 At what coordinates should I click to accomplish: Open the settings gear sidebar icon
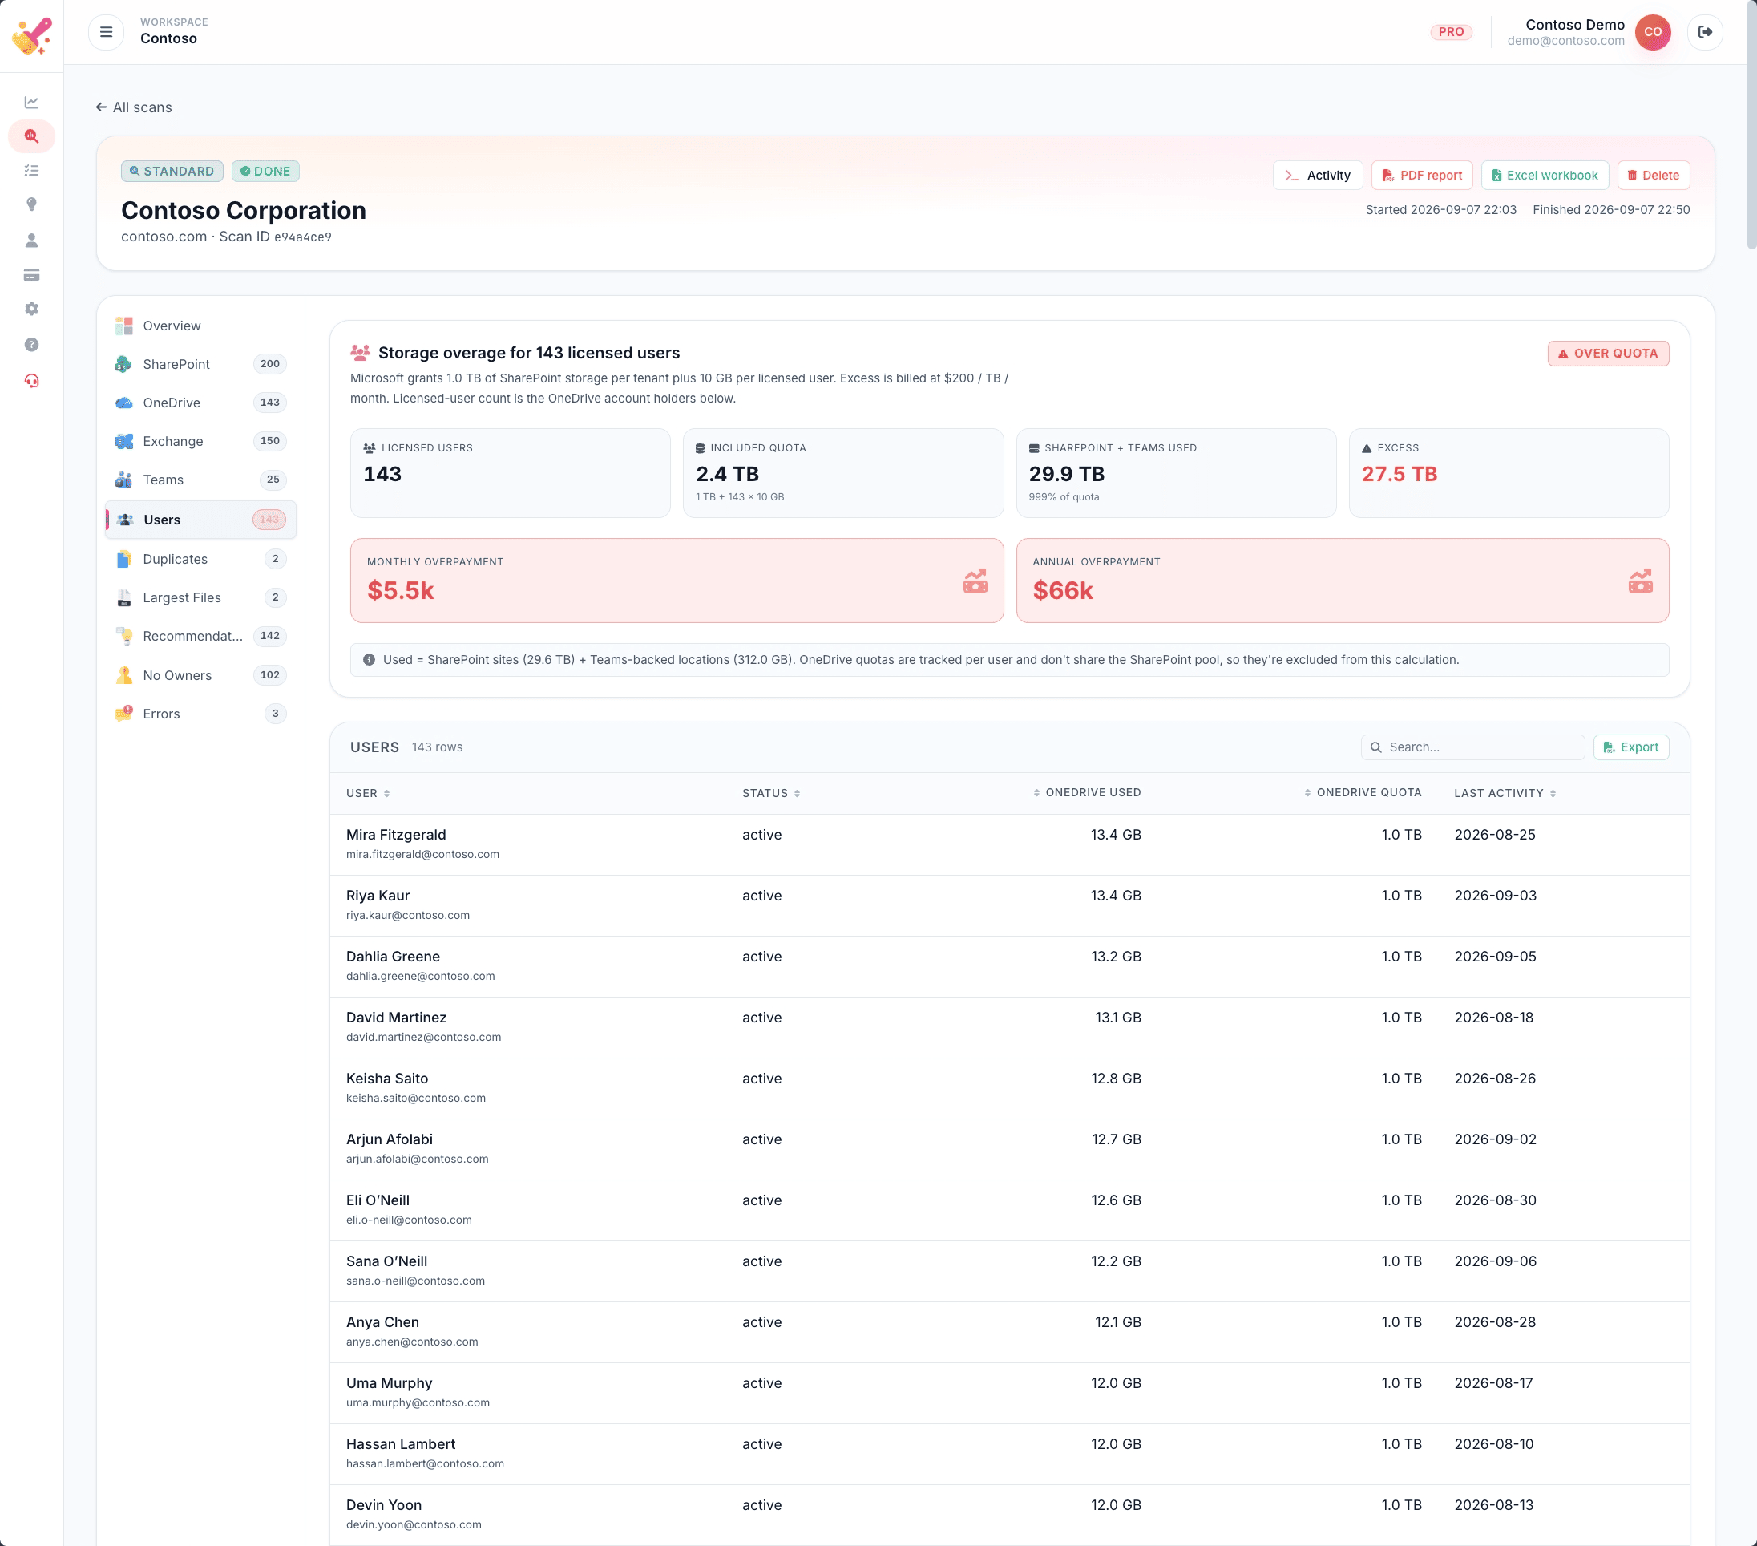tap(32, 309)
